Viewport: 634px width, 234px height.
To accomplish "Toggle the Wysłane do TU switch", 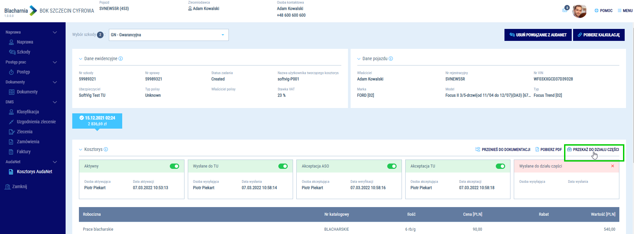I will [283, 166].
